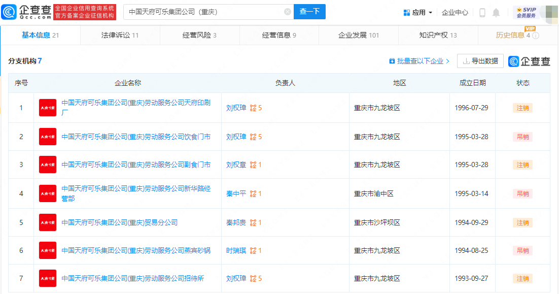This screenshot has width=559, height=294.
Task: Click the 查一下 search button
Action: click(x=309, y=12)
